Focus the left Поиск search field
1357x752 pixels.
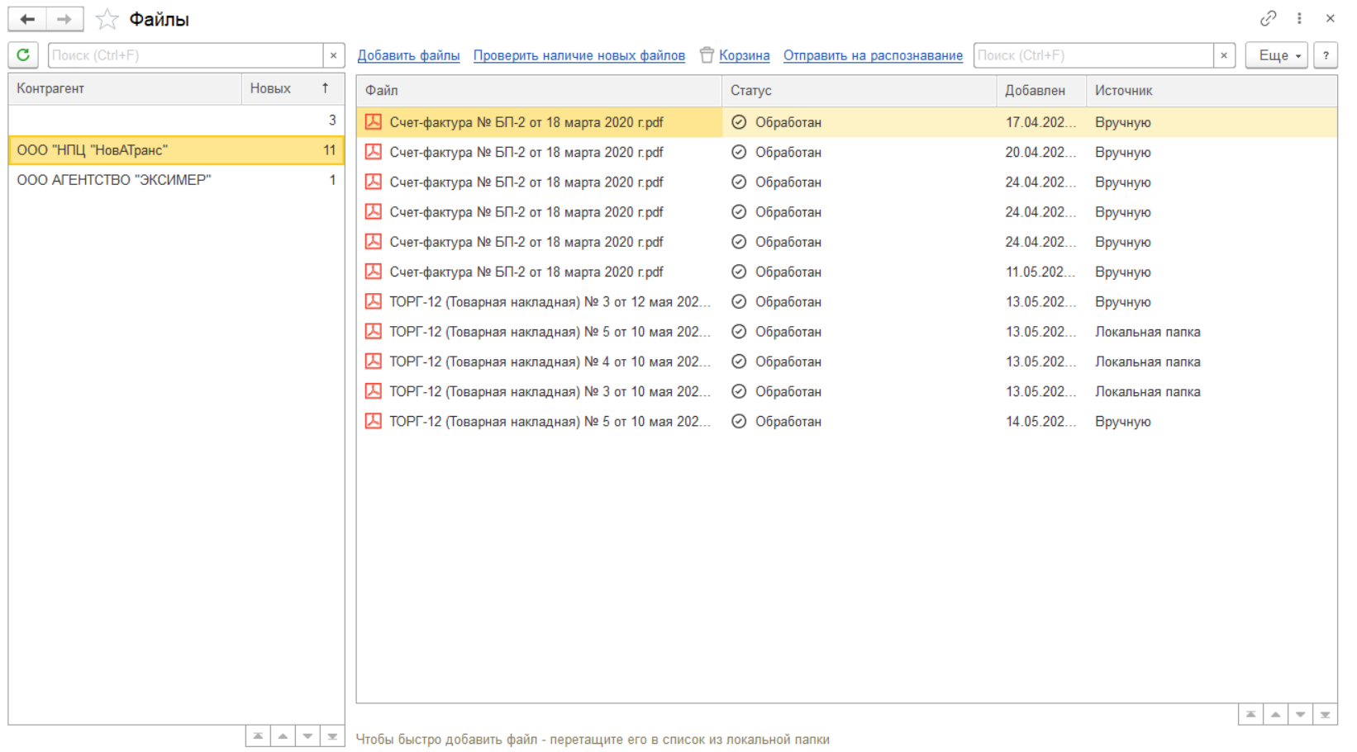[186, 55]
